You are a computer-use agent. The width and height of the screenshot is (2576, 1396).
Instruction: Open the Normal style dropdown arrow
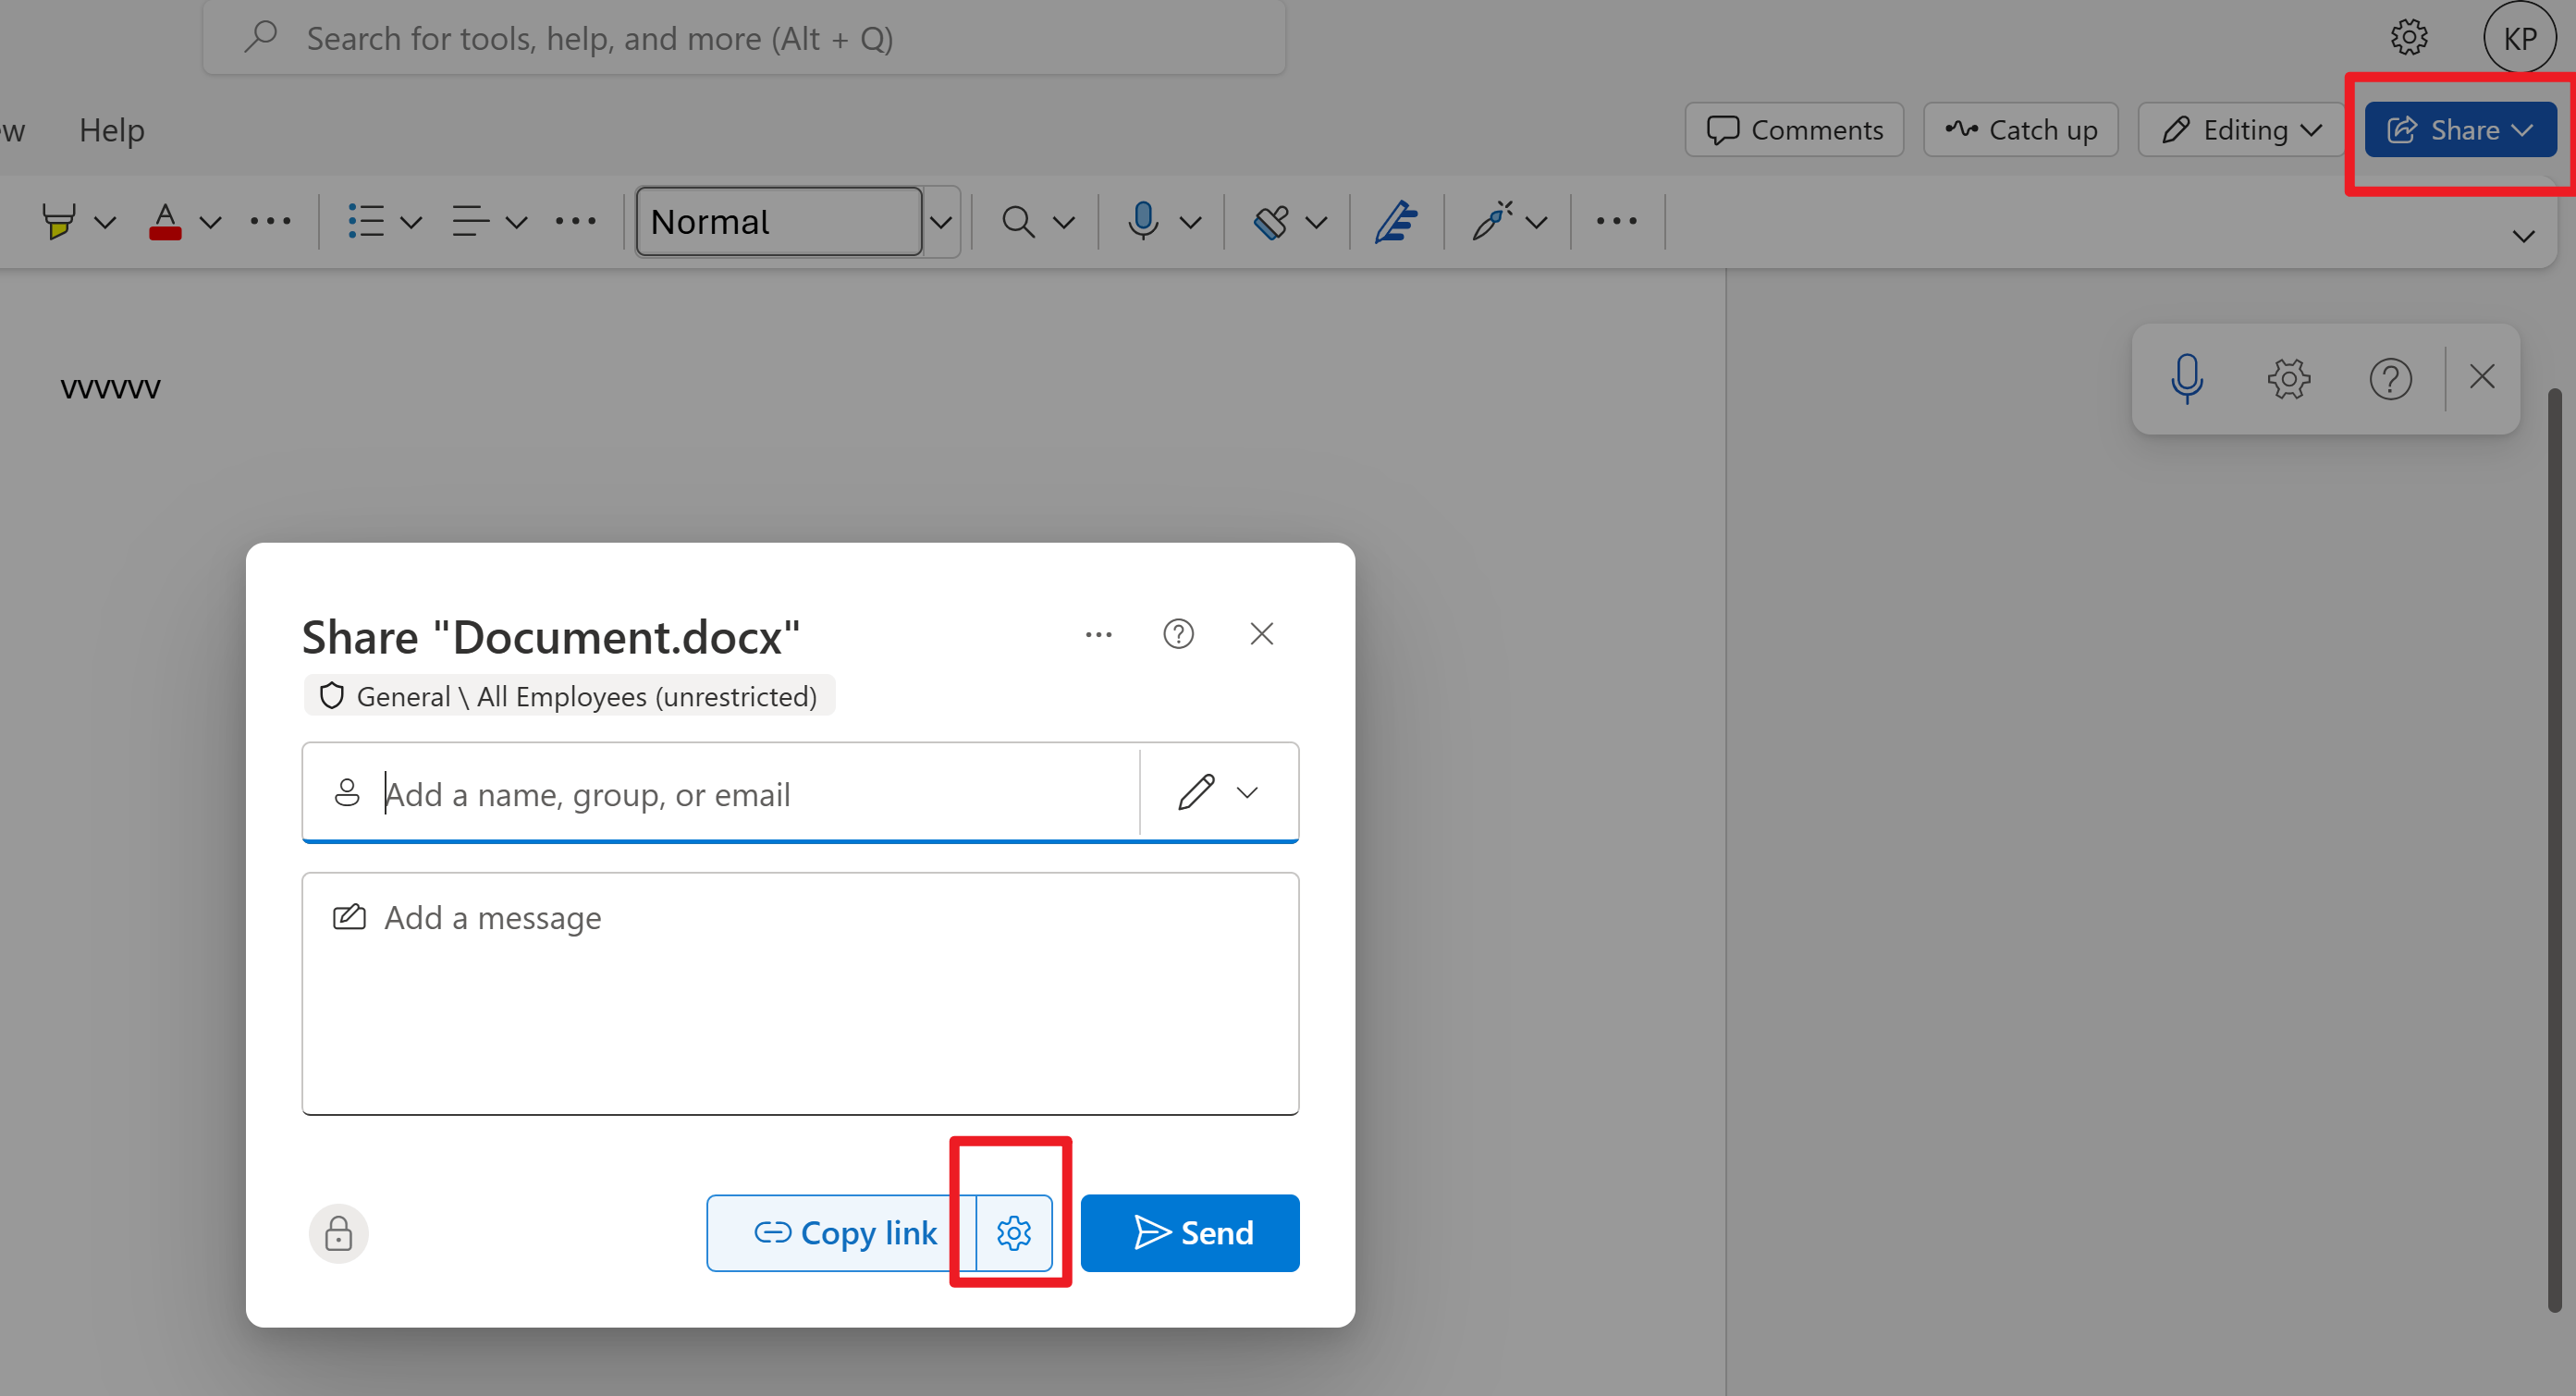coord(940,221)
